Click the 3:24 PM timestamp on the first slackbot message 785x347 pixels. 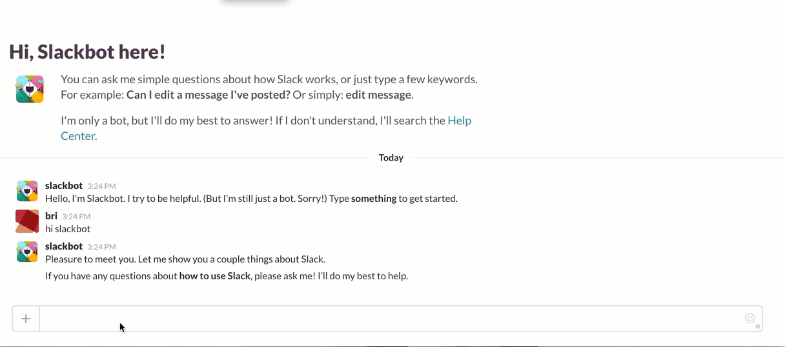(101, 186)
